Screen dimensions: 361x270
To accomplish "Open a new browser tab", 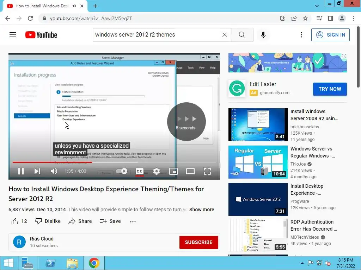I will tap(95, 6).
